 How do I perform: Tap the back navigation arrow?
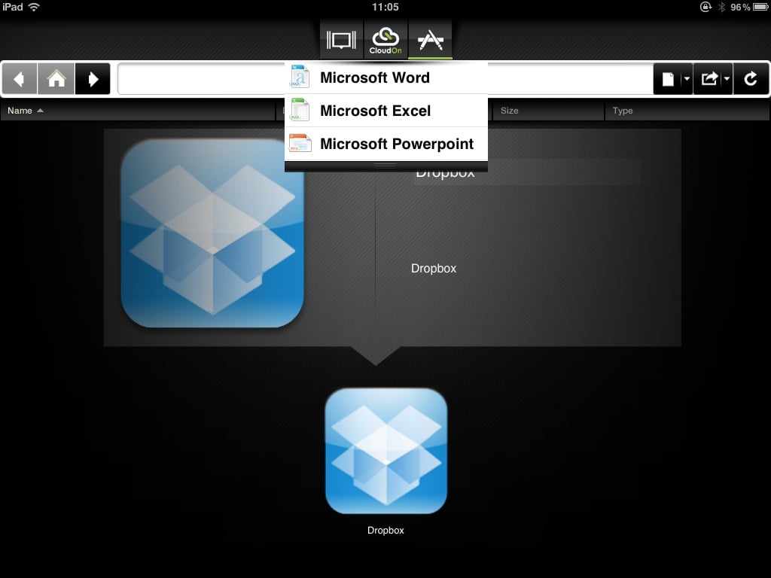point(19,78)
